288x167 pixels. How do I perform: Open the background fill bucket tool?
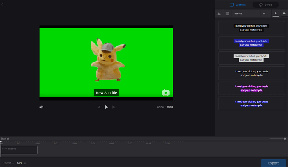click(284, 14)
